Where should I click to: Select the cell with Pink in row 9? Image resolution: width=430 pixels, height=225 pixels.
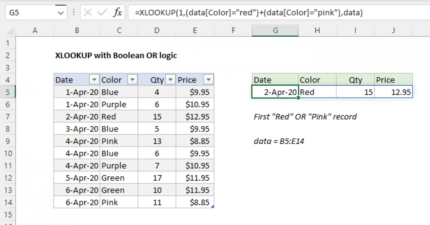[119, 141]
